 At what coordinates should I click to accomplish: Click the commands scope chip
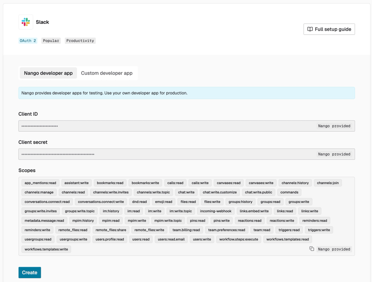(289, 192)
